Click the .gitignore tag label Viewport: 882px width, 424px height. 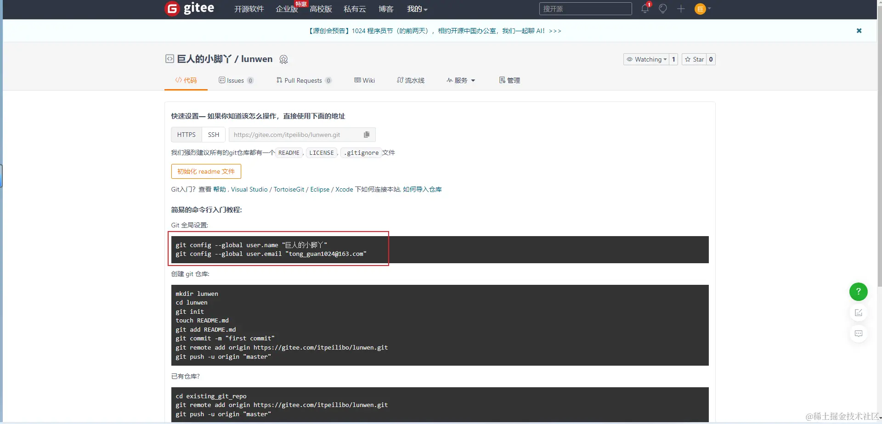(361, 153)
